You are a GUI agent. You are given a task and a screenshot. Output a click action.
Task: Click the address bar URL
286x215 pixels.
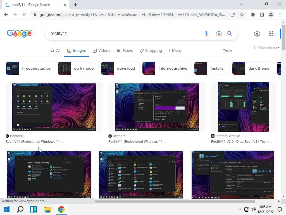pyautogui.click(x=132, y=15)
